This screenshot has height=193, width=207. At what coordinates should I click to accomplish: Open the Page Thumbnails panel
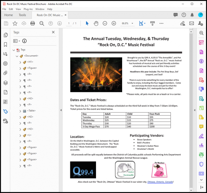(x=6, y=35)
